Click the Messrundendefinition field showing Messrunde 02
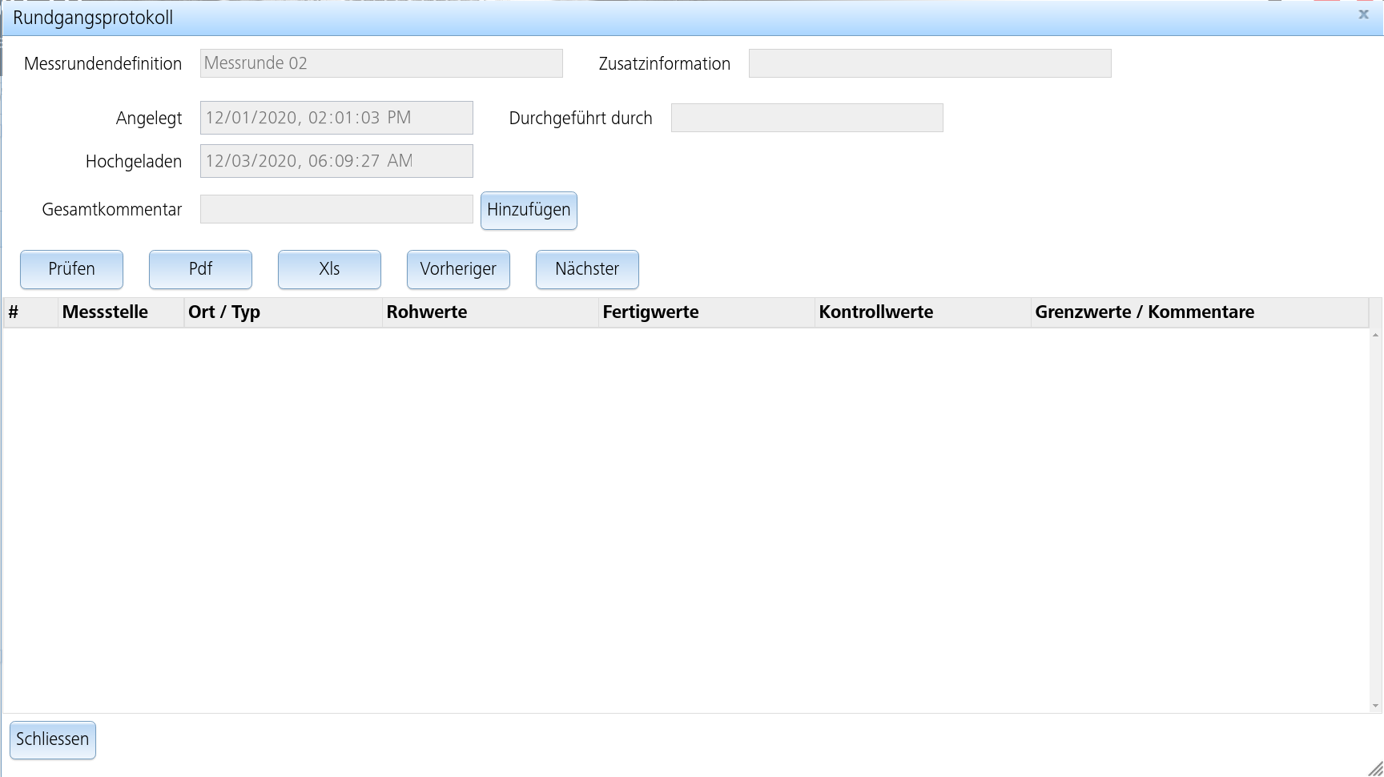 381,63
